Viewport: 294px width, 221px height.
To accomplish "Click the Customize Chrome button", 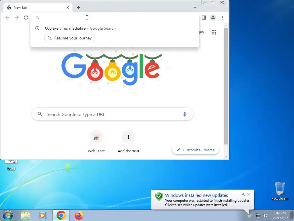I will click(x=195, y=150).
